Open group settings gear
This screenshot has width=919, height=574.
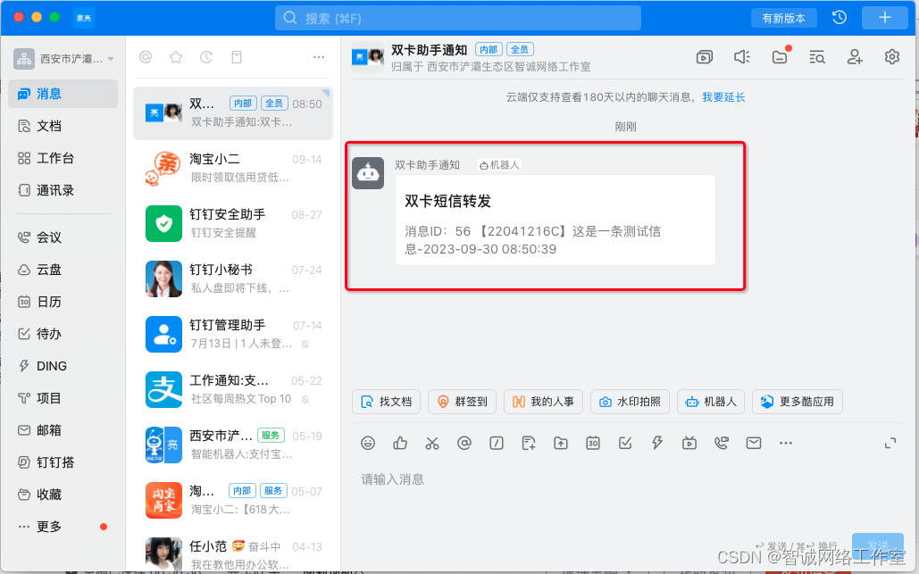coord(892,57)
